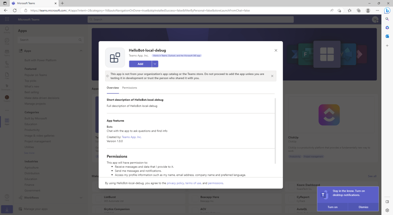Open the Activity feed in Teams sidebar
The width and height of the screenshot is (393, 215).
tap(7, 29)
